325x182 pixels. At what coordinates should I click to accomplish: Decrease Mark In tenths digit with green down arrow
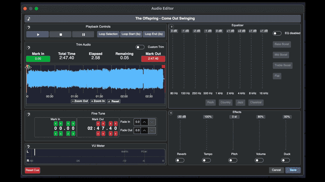68,133
